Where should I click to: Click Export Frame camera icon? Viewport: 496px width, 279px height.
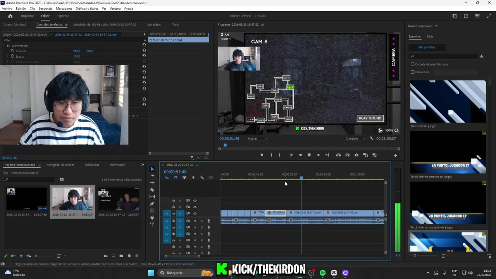(x=356, y=155)
